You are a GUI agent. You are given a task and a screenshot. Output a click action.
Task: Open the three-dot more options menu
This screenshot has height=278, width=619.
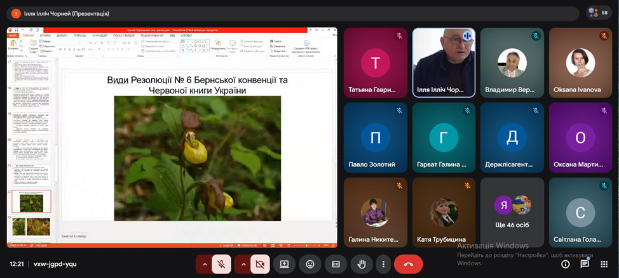[x=383, y=264]
